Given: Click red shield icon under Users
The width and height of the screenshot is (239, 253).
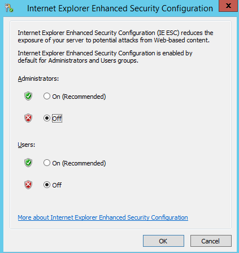Looking at the screenshot, I should tap(28, 185).
